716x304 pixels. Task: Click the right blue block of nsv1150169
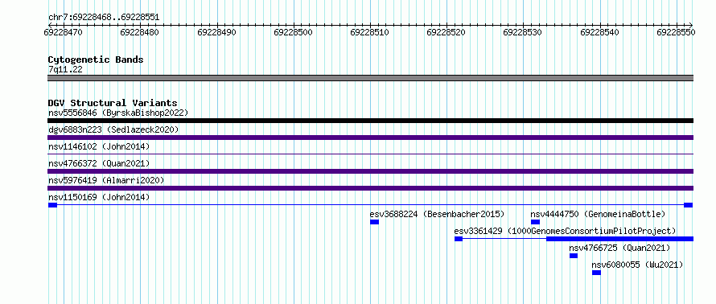[688, 205]
